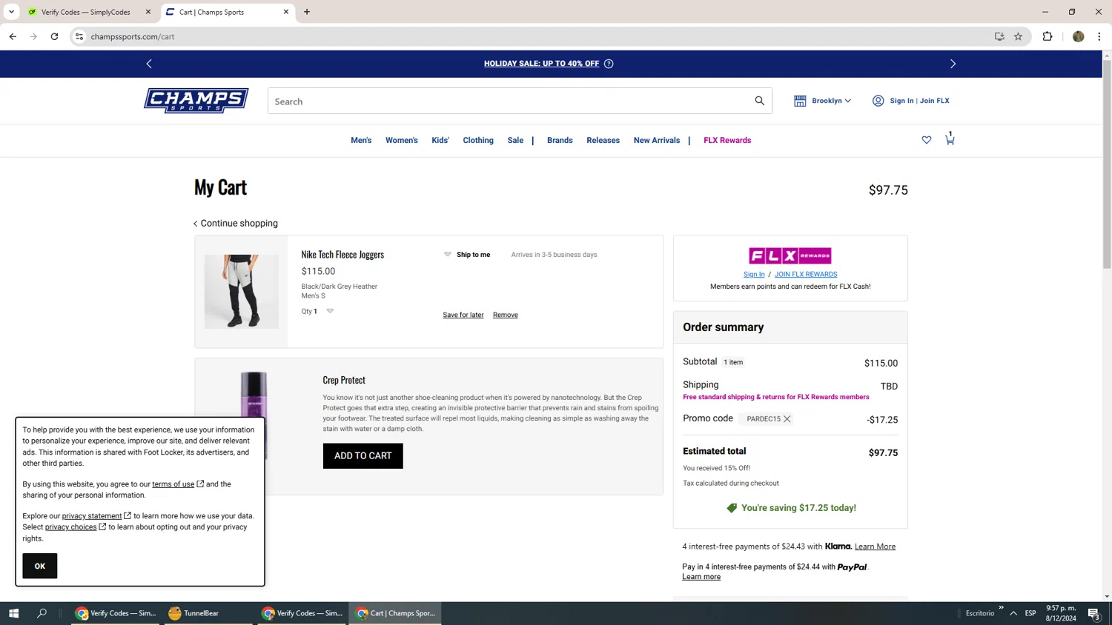Viewport: 1112px width, 625px height.
Task: Show previous promo banner arrow
Action: tap(149, 64)
